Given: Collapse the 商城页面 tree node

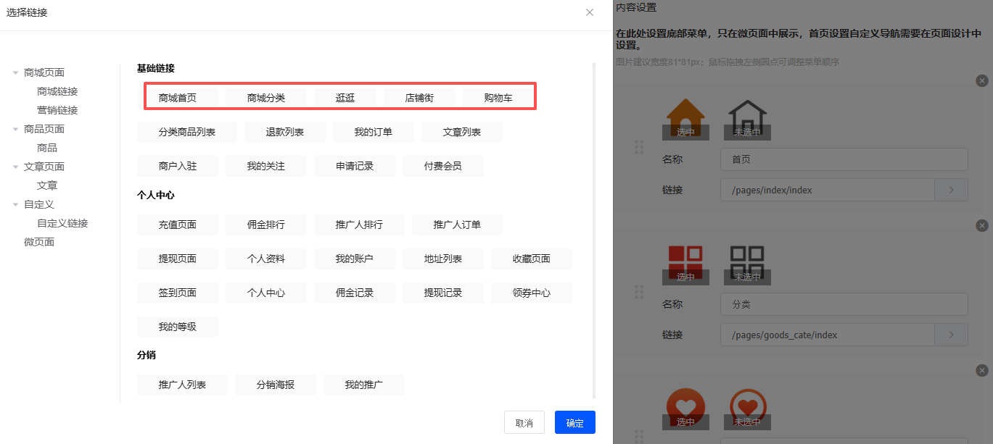Looking at the screenshot, I should [15, 72].
